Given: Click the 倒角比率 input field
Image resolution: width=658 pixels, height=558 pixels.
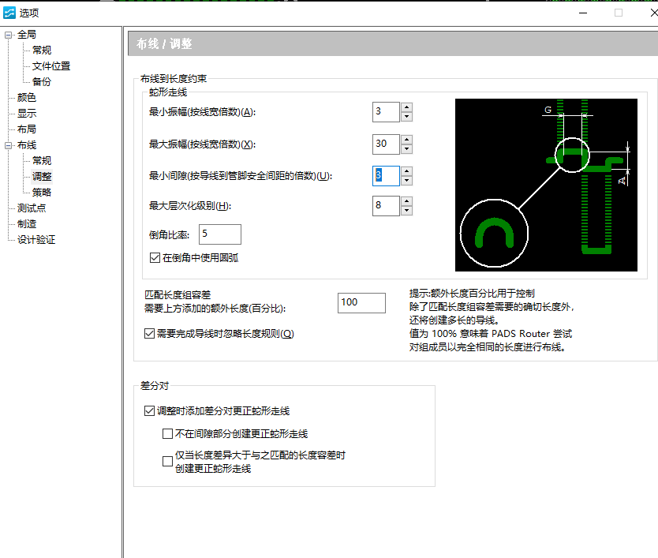Looking at the screenshot, I should [220, 234].
